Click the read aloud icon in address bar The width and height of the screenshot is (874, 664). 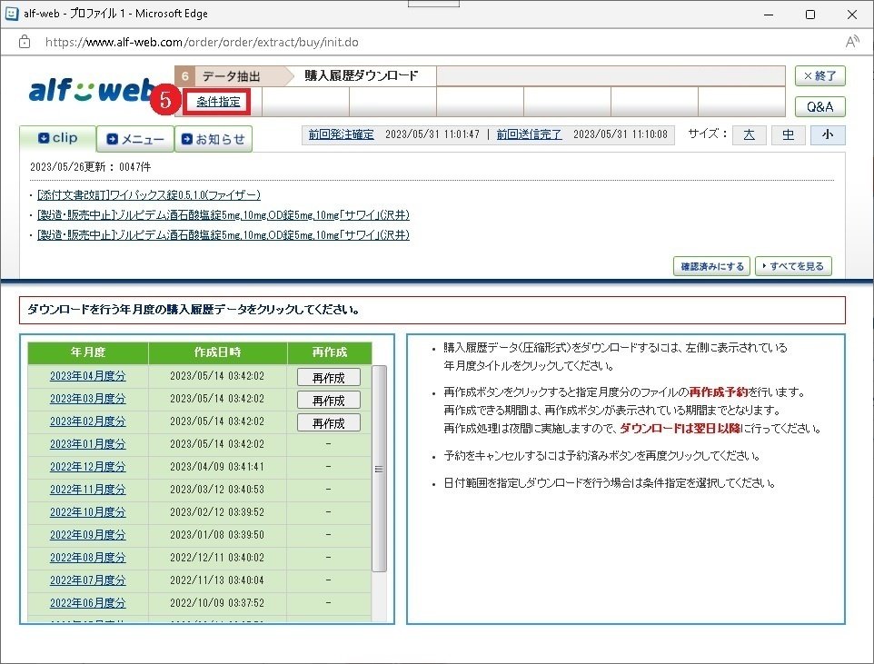pyautogui.click(x=851, y=42)
